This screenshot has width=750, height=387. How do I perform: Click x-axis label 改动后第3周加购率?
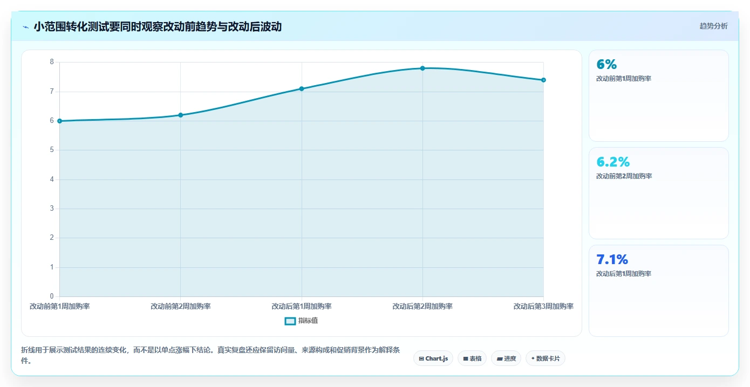pyautogui.click(x=543, y=306)
